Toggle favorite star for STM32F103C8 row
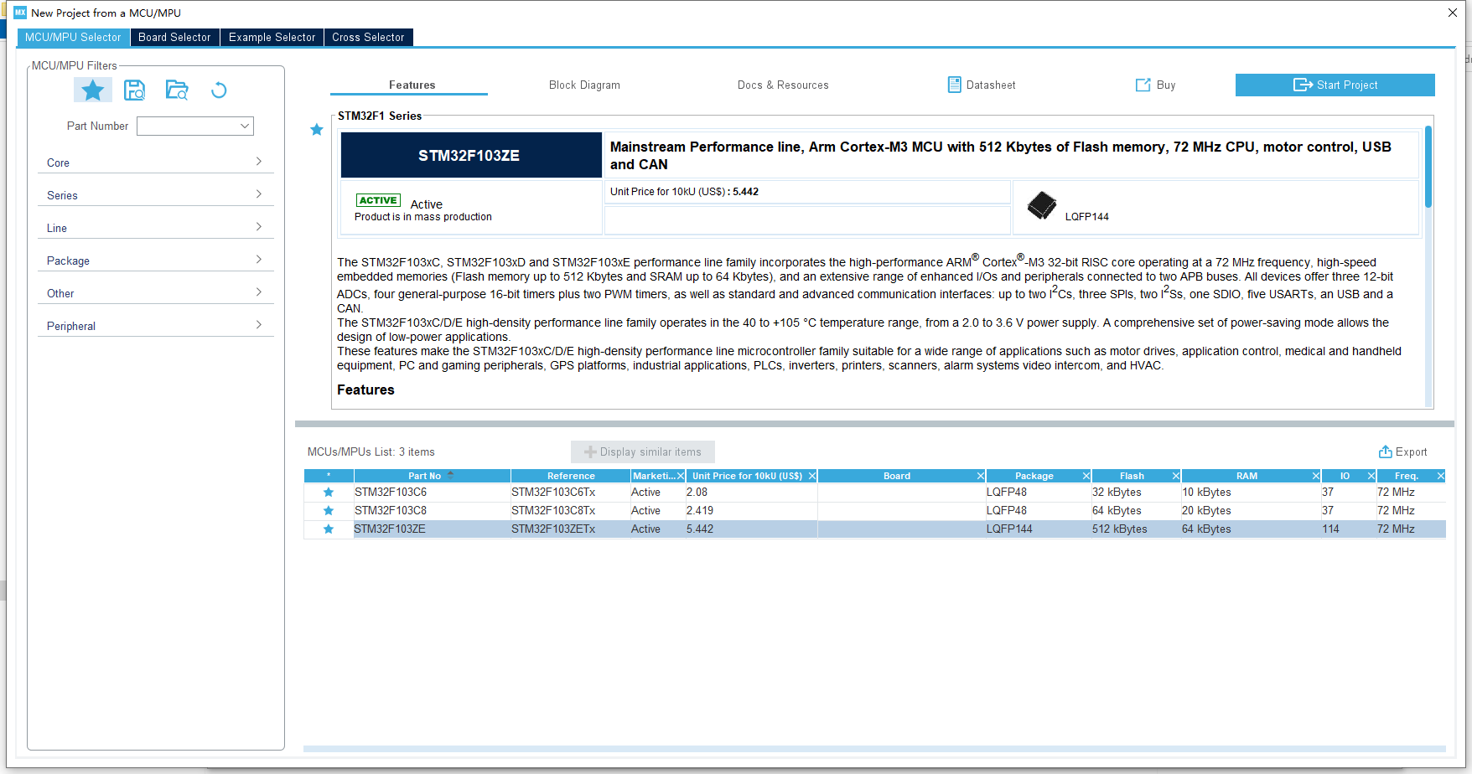The height and width of the screenshot is (774, 1472). tap(329, 511)
